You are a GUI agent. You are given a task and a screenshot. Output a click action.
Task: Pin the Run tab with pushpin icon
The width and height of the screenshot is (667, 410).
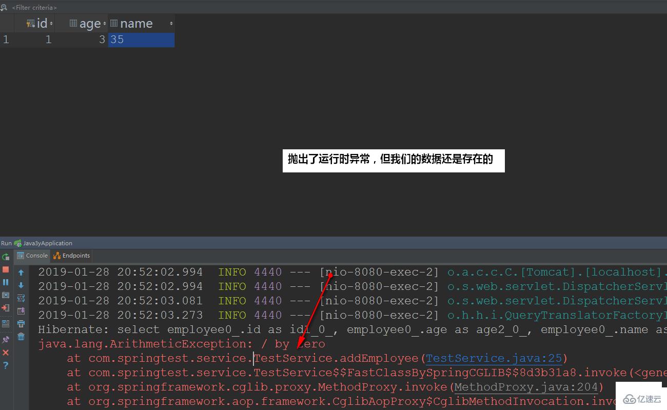coord(6,340)
